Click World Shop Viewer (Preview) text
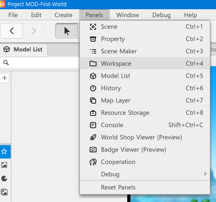Screen dimensions: 216x202 coord(141,137)
